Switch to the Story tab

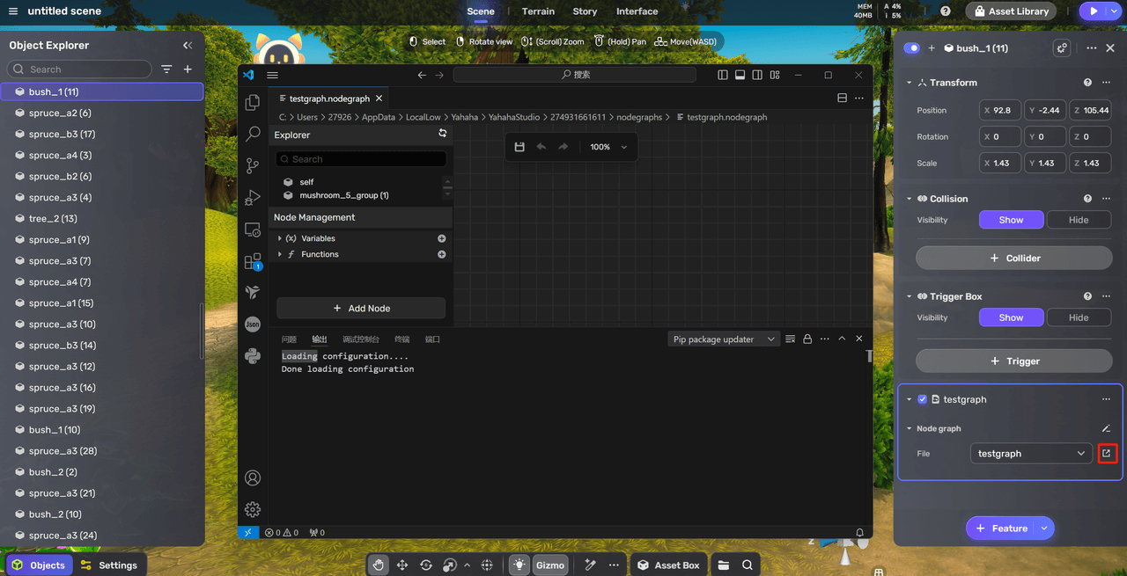tap(585, 11)
